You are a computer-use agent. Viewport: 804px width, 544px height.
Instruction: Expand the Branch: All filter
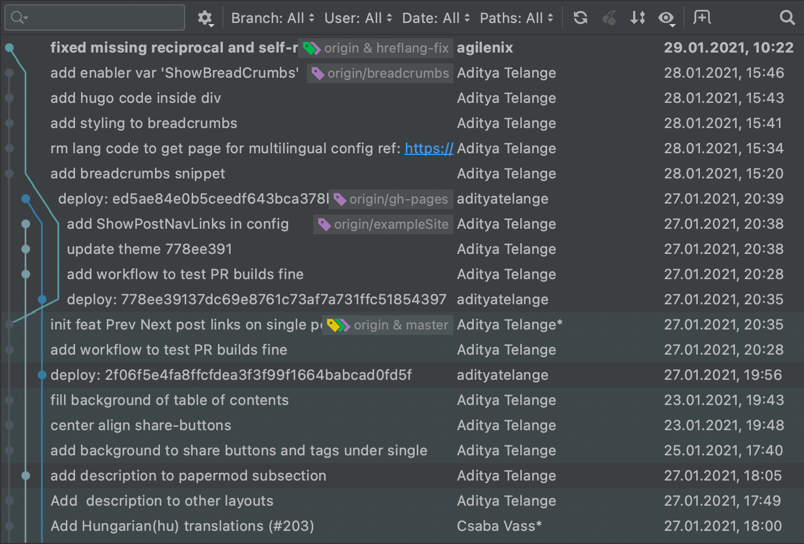(x=273, y=18)
